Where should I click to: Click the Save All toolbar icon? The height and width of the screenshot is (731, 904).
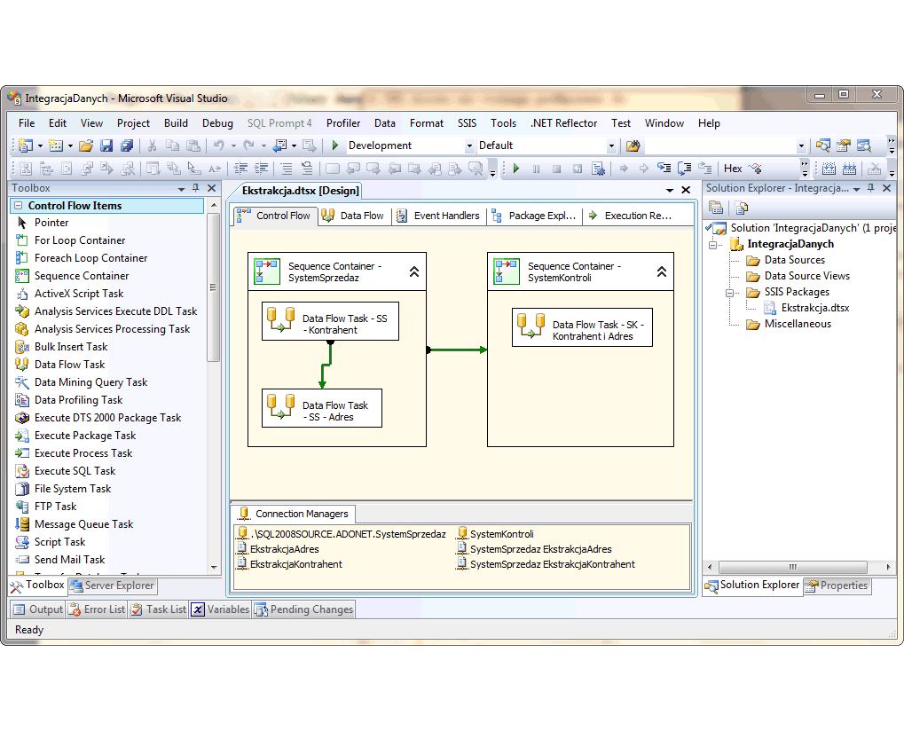click(x=127, y=145)
